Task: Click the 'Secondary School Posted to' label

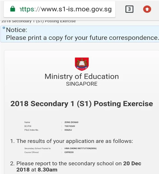Action: pos(37,149)
